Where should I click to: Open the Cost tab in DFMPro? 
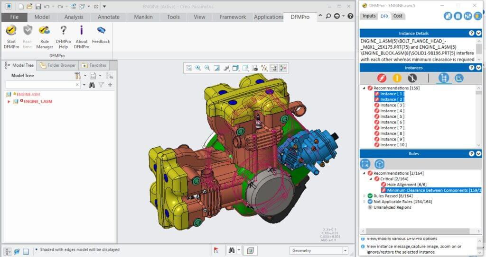click(x=398, y=16)
